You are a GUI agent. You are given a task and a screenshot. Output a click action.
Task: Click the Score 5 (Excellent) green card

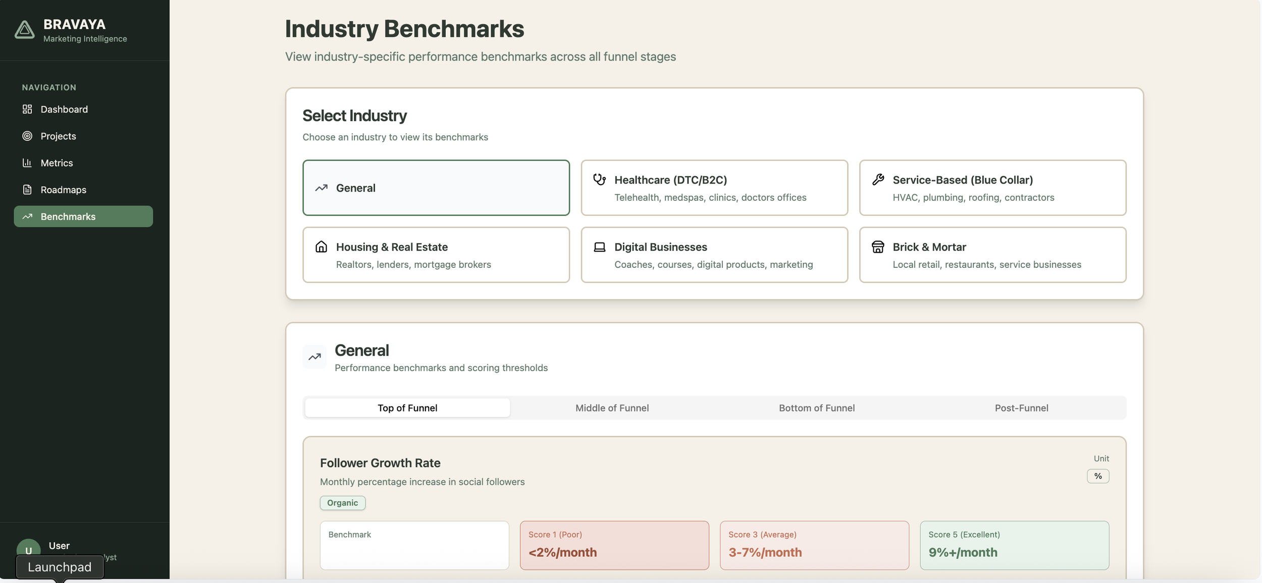pyautogui.click(x=1014, y=545)
